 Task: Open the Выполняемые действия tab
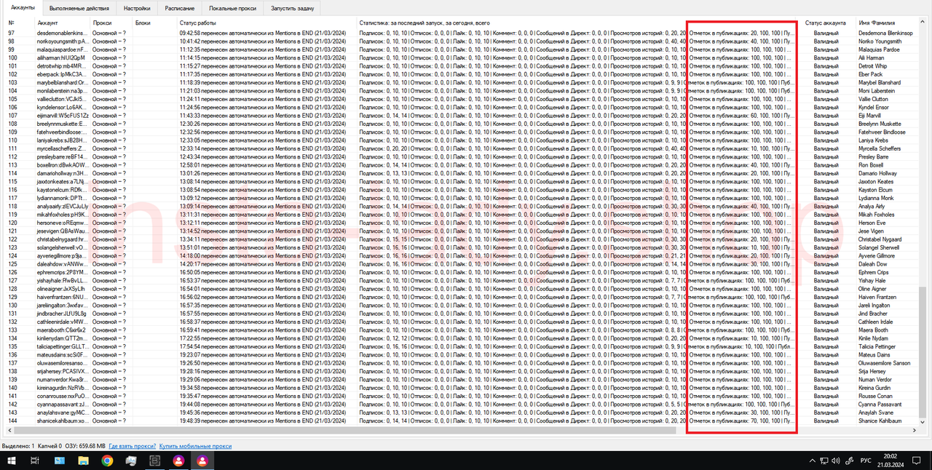80,8
